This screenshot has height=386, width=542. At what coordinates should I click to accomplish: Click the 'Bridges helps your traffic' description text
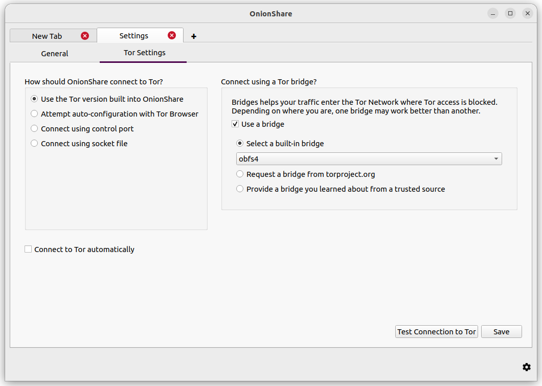point(365,106)
